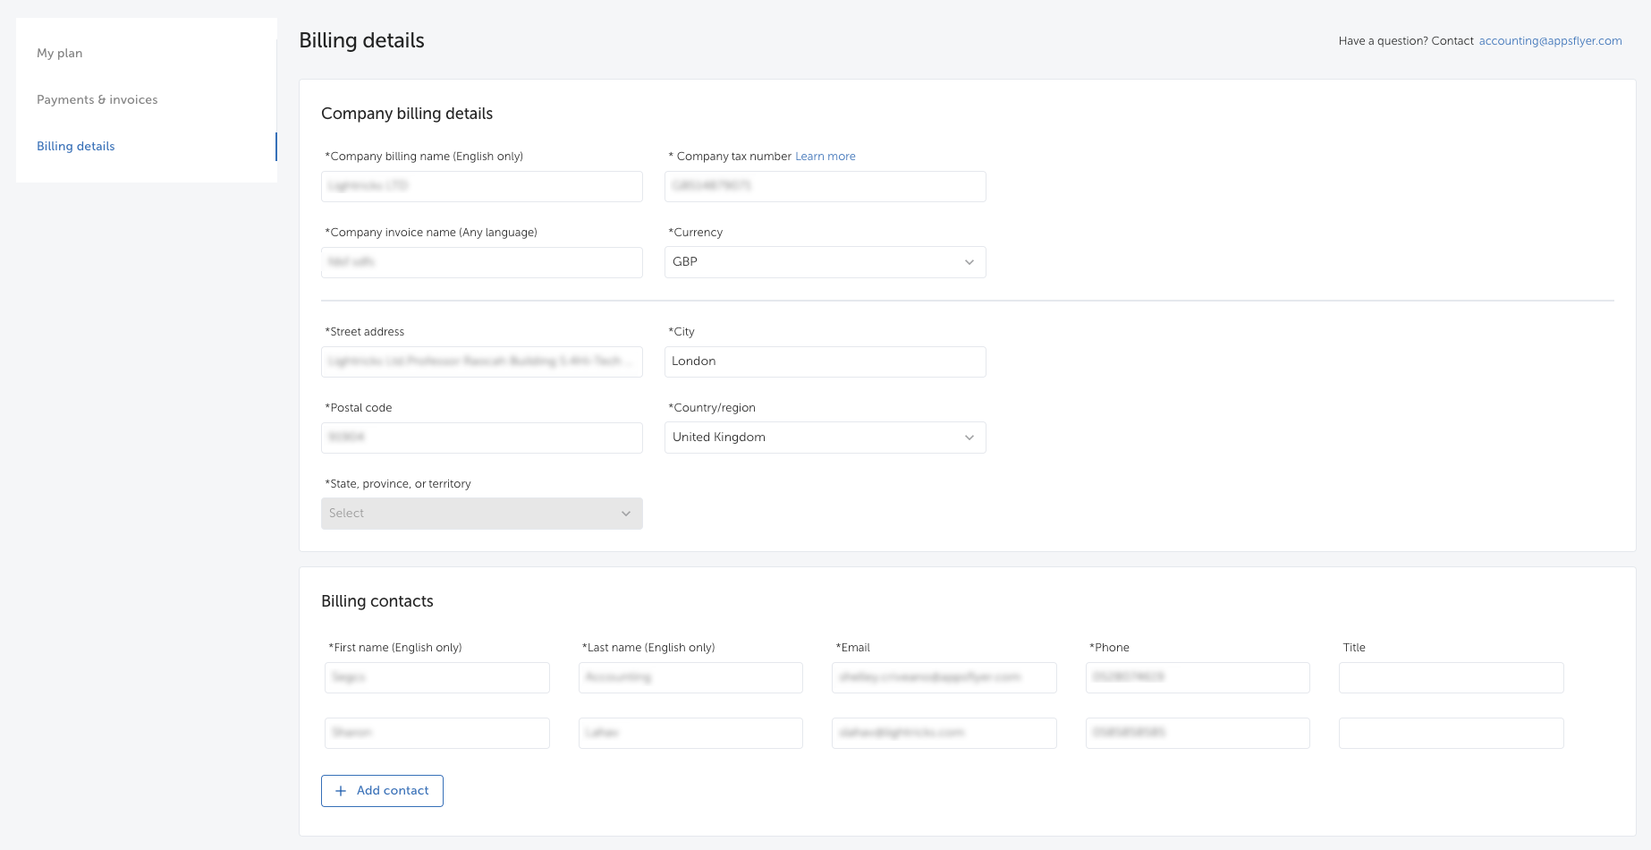The height and width of the screenshot is (850, 1651).
Task: Click the plus icon in Add contact
Action: click(341, 791)
